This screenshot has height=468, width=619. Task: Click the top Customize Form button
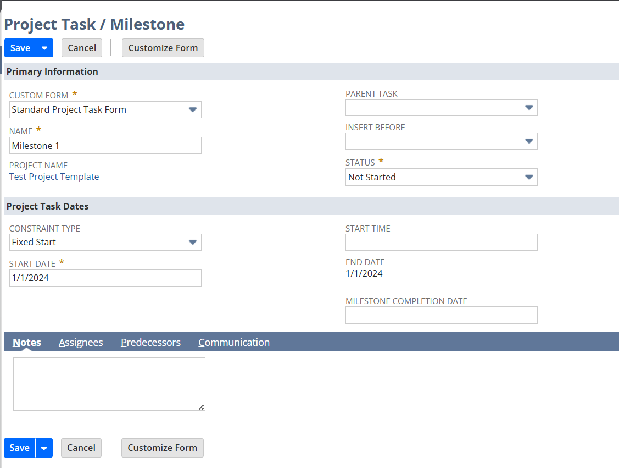(163, 48)
